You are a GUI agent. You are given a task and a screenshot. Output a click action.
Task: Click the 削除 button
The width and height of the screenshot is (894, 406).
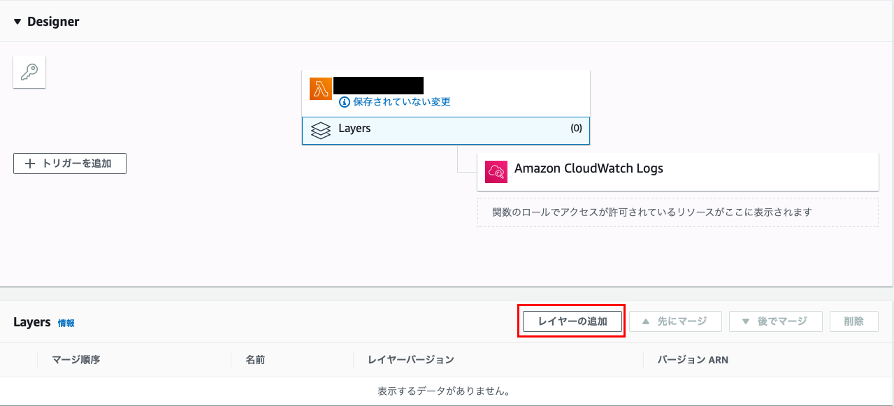853,321
